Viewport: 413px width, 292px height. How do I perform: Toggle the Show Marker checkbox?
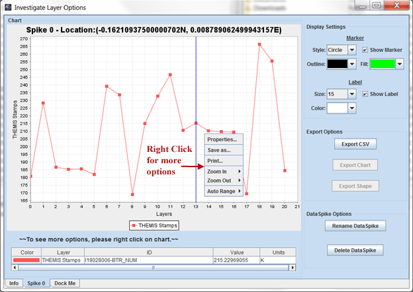tap(365, 50)
